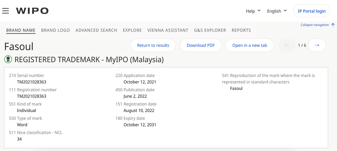Click the Registration number label
Screen dimensions: 337x151
tap(33, 90)
